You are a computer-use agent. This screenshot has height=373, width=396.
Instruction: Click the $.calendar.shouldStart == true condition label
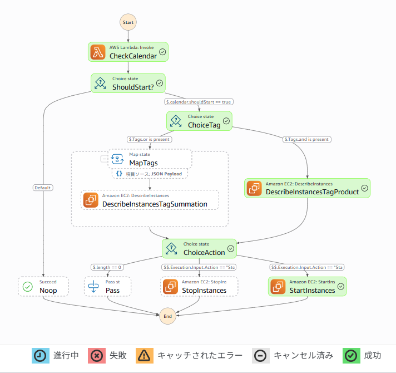[x=199, y=102]
